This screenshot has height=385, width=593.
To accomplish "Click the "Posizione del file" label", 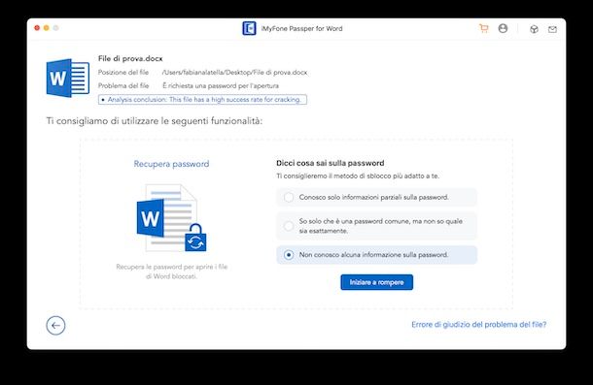I will click(123, 73).
